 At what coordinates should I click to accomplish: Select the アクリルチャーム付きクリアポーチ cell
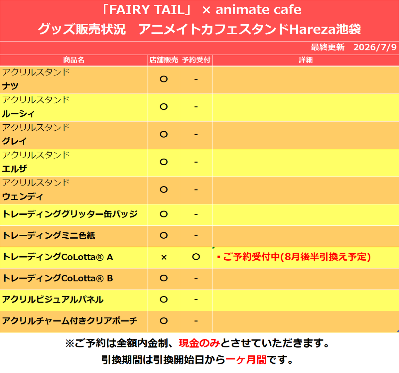pyautogui.click(x=74, y=321)
